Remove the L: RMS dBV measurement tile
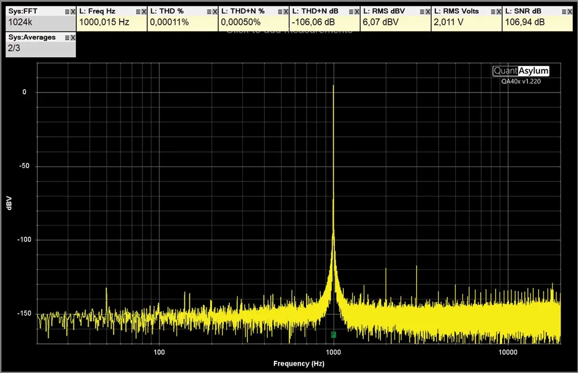 428,11
